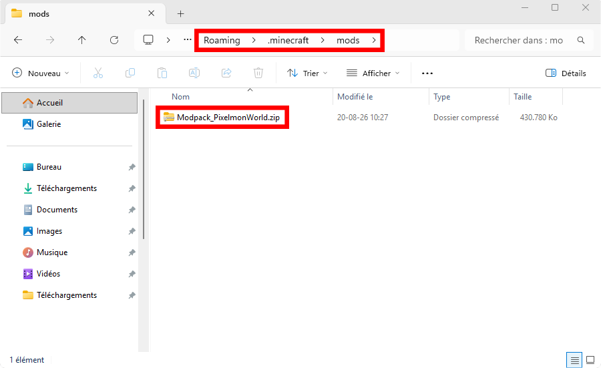Unpin Musique using its pin icon
The height and width of the screenshot is (368, 601).
[132, 252]
